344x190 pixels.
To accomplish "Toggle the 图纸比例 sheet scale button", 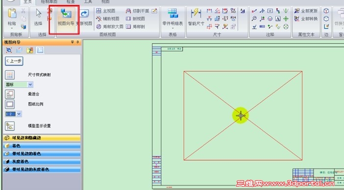I will (x=10, y=105).
